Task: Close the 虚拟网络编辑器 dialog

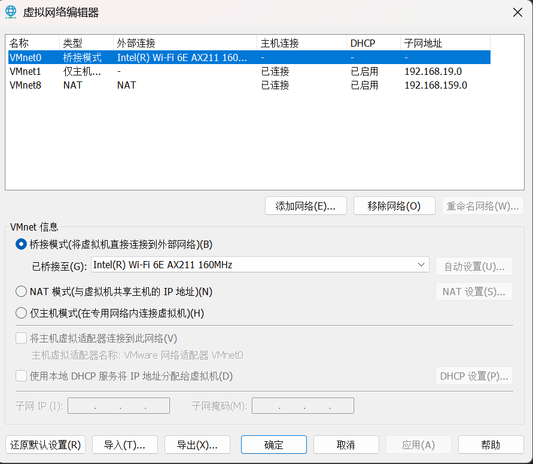Action: tap(517, 13)
